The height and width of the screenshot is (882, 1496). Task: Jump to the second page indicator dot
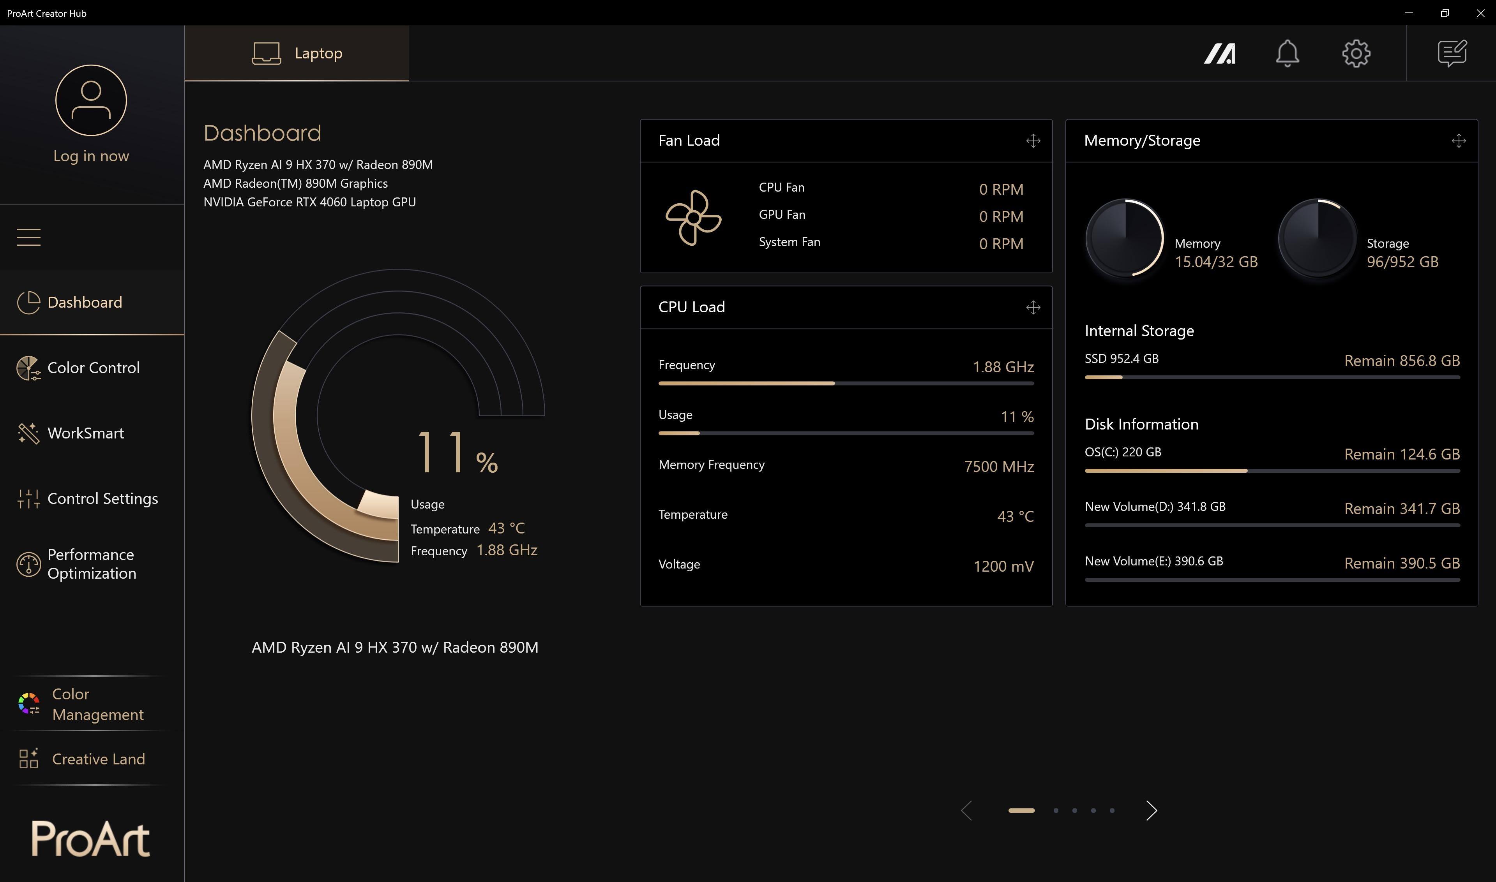click(1055, 811)
